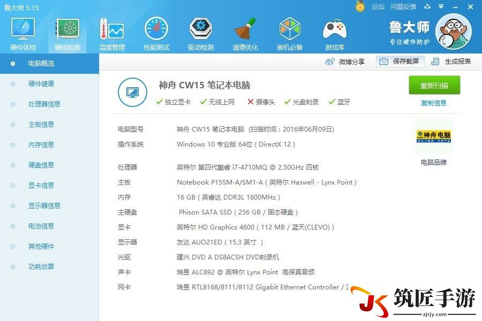Click the download-arrow icon in title bar

427,6
